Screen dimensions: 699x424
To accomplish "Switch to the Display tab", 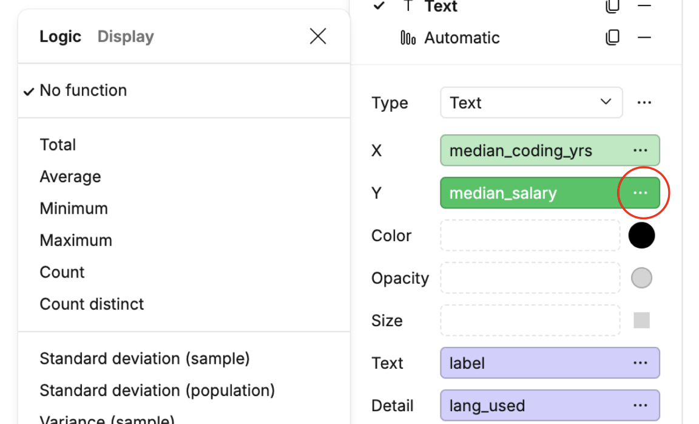I will point(126,36).
